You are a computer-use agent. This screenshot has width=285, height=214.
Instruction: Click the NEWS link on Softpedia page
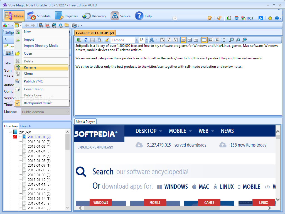click(x=227, y=131)
